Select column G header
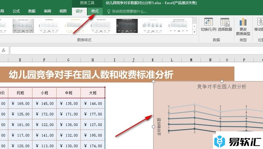 tap(68, 60)
